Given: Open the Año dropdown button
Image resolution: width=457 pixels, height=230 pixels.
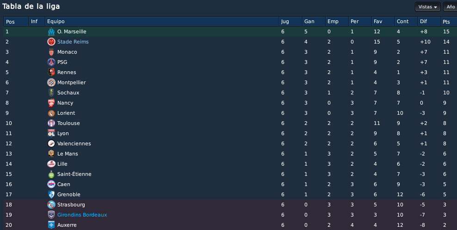Looking at the screenshot, I should pyautogui.click(x=451, y=6).
